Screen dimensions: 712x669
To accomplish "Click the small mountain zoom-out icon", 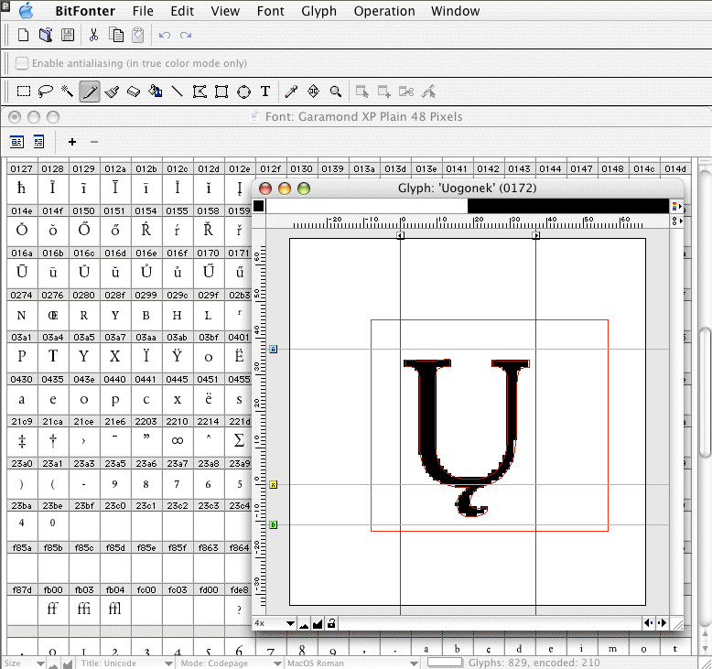I will 304,625.
